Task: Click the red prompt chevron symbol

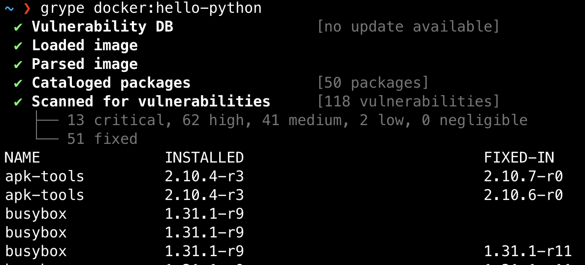Action: (x=27, y=8)
